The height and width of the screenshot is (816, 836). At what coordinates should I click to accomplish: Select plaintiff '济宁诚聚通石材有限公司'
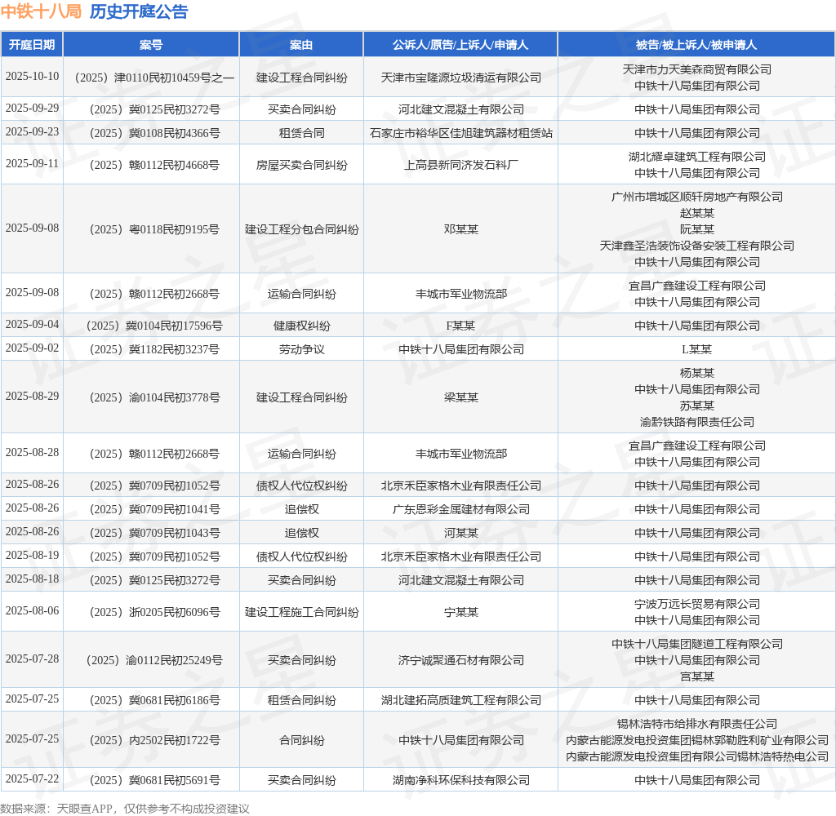(460, 660)
